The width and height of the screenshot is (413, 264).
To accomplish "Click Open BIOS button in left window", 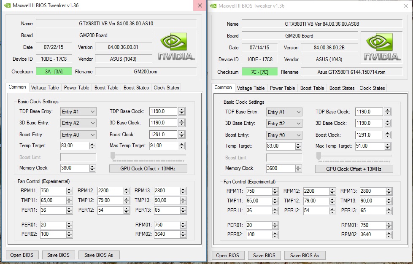I will pyautogui.click(x=22, y=255).
